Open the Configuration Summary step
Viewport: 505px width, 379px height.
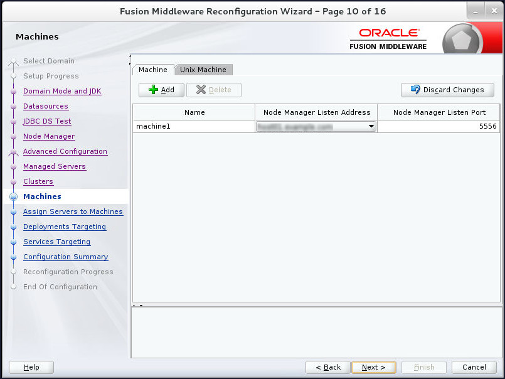pyautogui.click(x=66, y=257)
